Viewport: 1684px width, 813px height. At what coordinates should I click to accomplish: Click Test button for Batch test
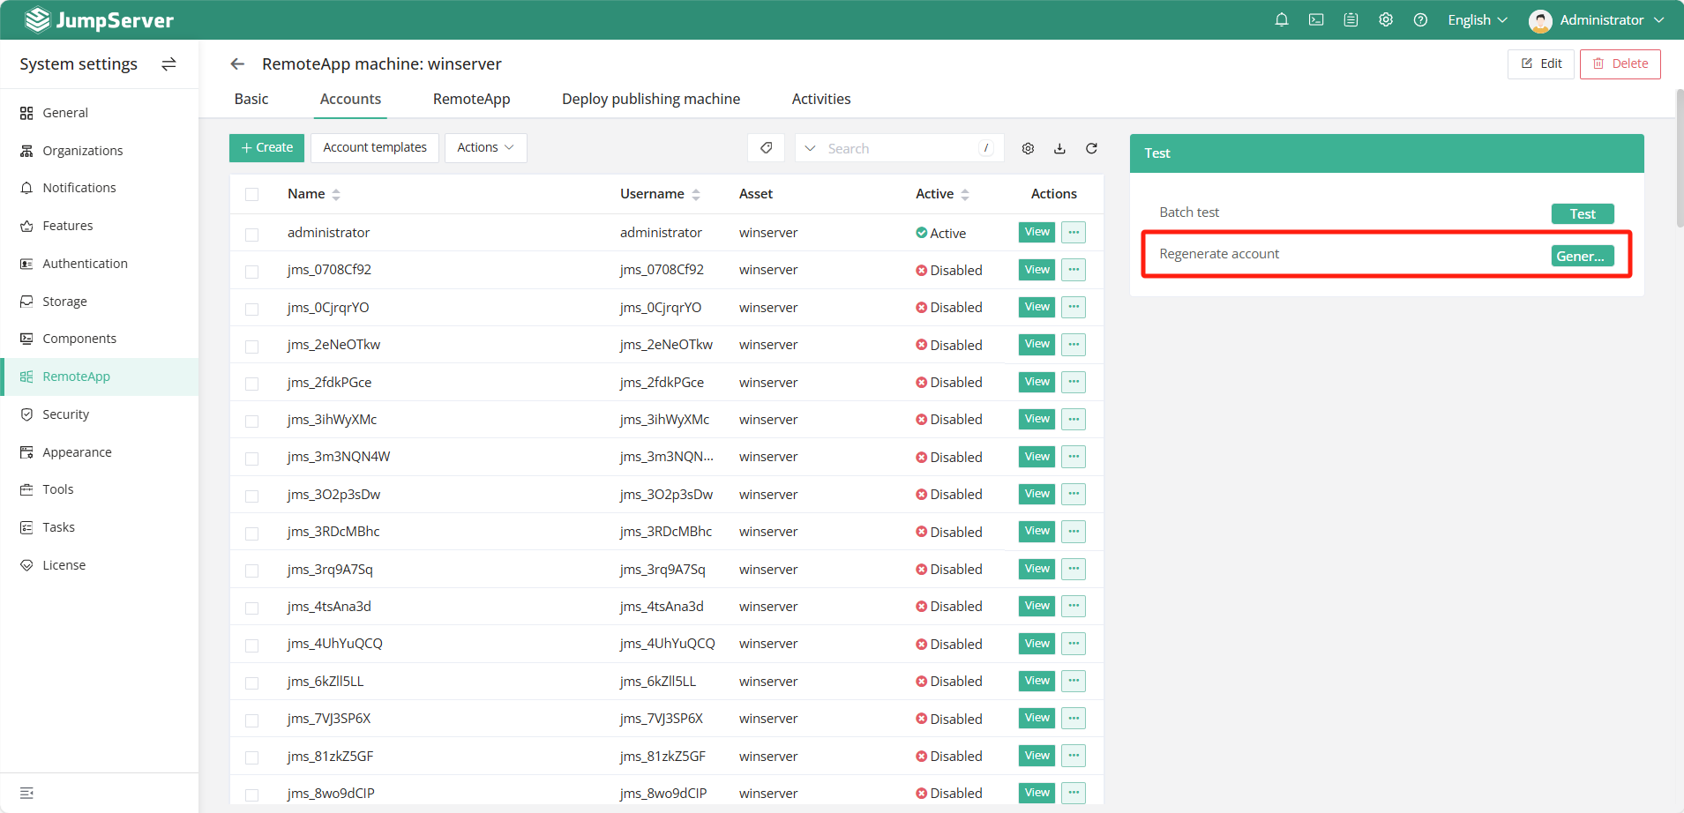click(1583, 213)
